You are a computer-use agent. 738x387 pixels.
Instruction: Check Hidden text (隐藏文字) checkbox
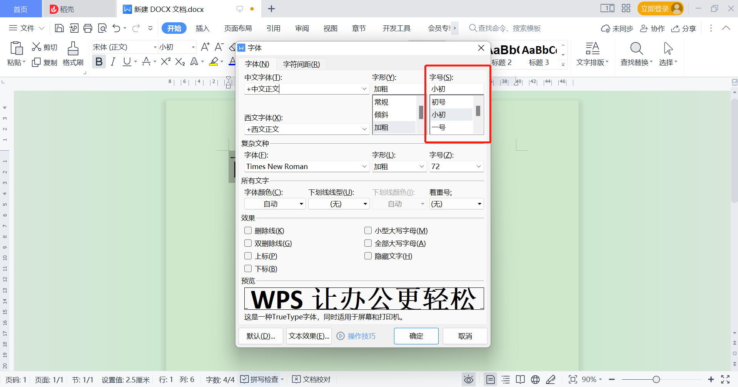pyautogui.click(x=368, y=256)
